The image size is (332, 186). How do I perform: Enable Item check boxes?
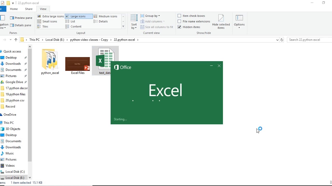191,16
